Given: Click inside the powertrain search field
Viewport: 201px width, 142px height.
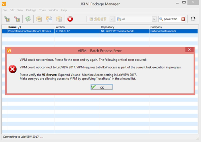Looking at the screenshot, I should (x=172, y=19).
